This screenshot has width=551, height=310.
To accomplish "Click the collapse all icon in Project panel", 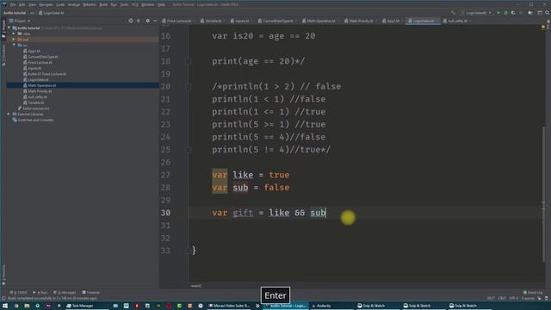I will (139, 21).
